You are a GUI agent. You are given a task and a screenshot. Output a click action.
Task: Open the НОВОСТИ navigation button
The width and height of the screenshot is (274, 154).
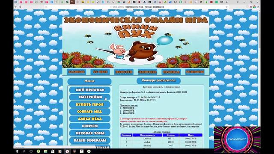click(x=124, y=72)
